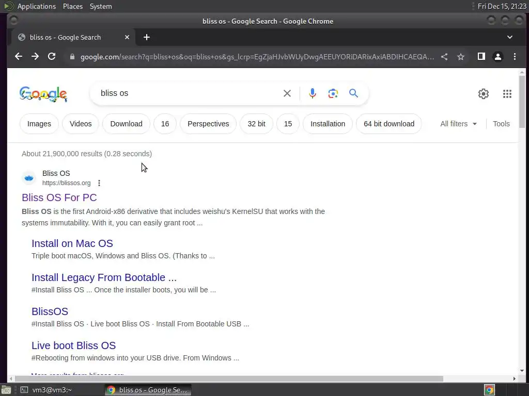
Task: Select the 32 bit filter chip
Action: click(x=256, y=124)
